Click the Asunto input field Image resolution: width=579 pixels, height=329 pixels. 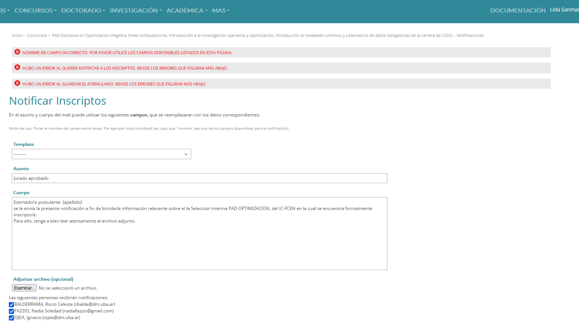(199, 178)
